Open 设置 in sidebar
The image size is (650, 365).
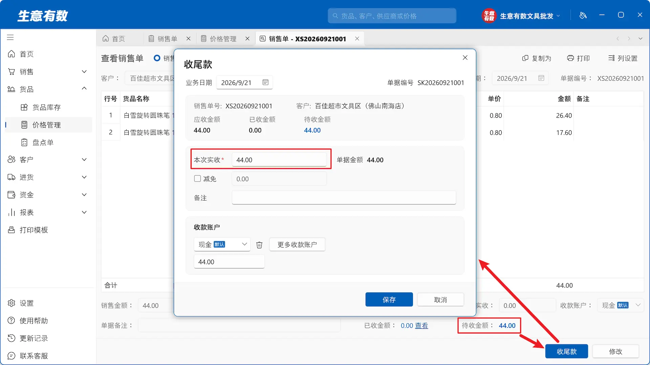click(47, 303)
